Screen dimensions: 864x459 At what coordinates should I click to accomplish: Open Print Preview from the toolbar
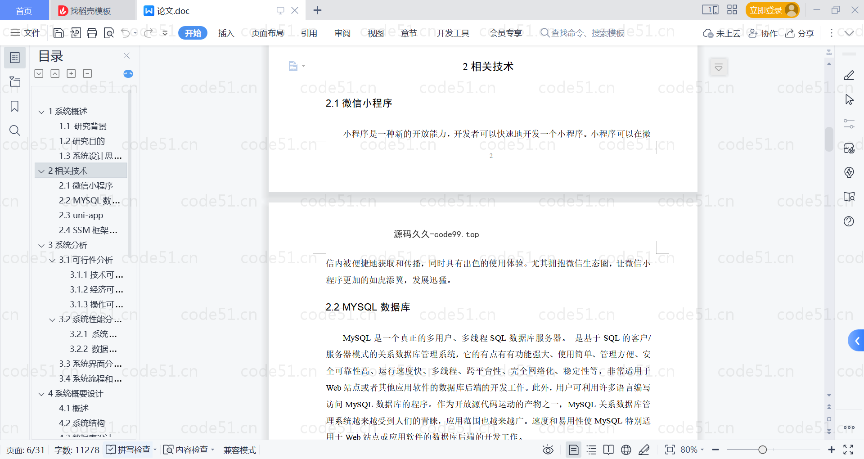[x=109, y=33]
